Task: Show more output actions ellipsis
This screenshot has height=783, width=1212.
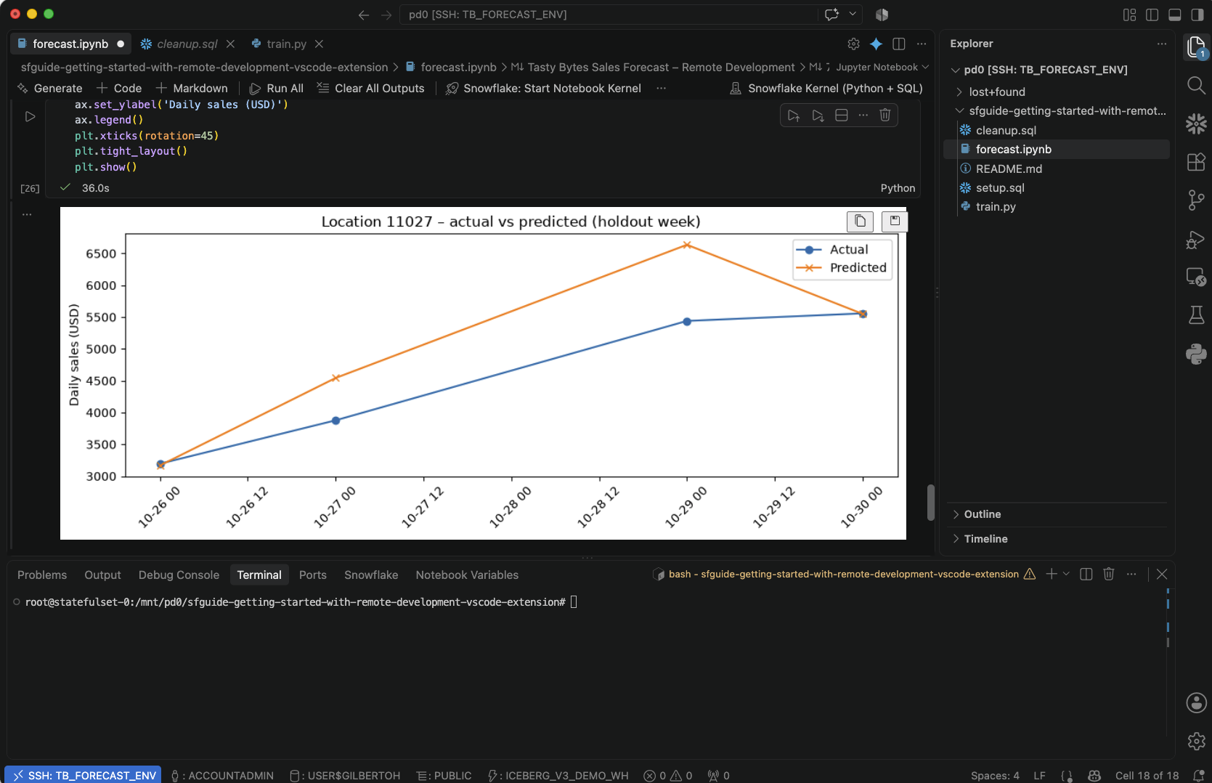Action: point(27,214)
